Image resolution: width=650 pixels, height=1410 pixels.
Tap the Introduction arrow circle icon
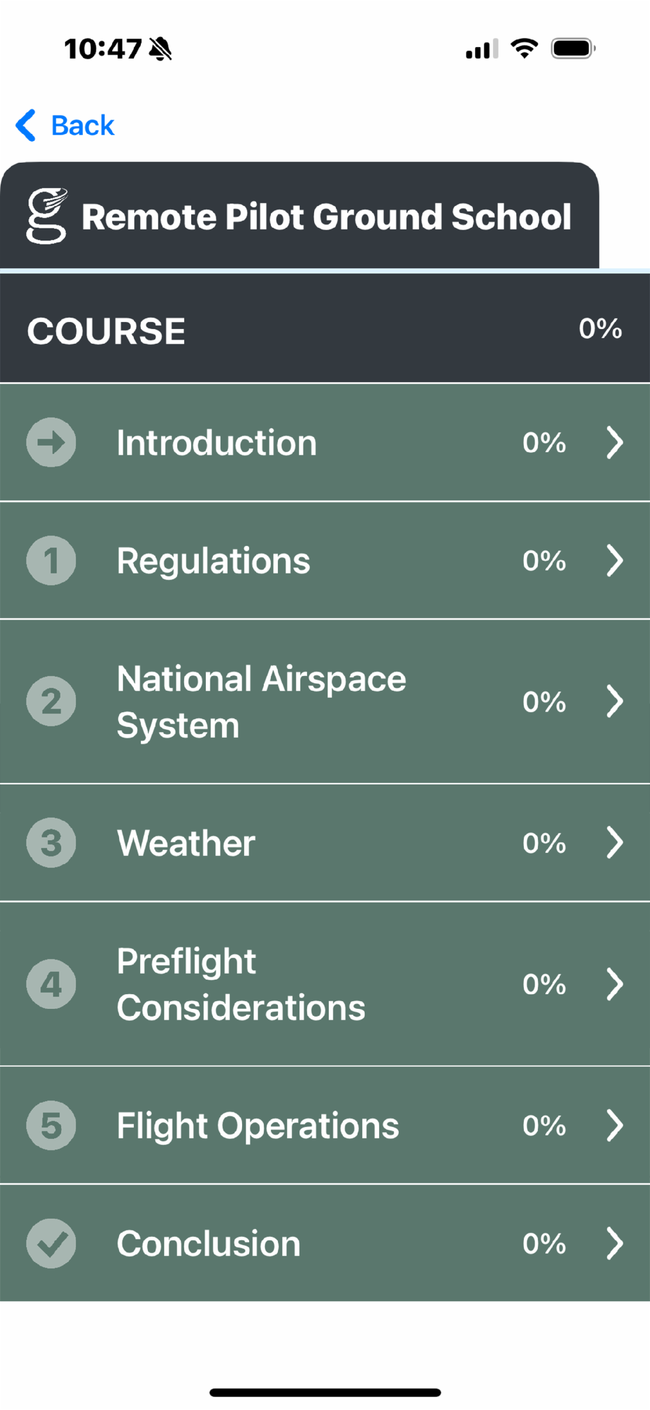[51, 442]
